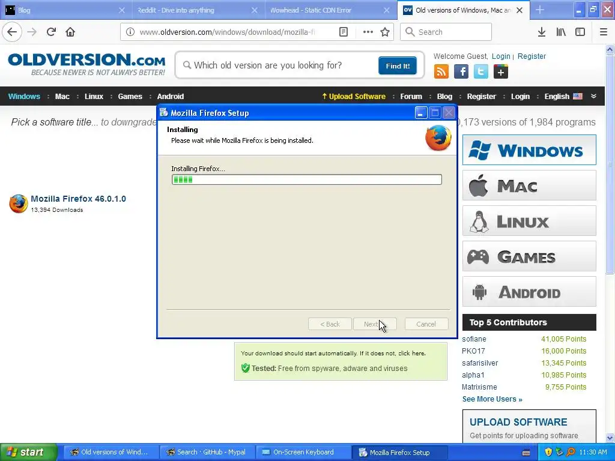Switch to Search GitHub Mypal taskbar item

point(207,453)
